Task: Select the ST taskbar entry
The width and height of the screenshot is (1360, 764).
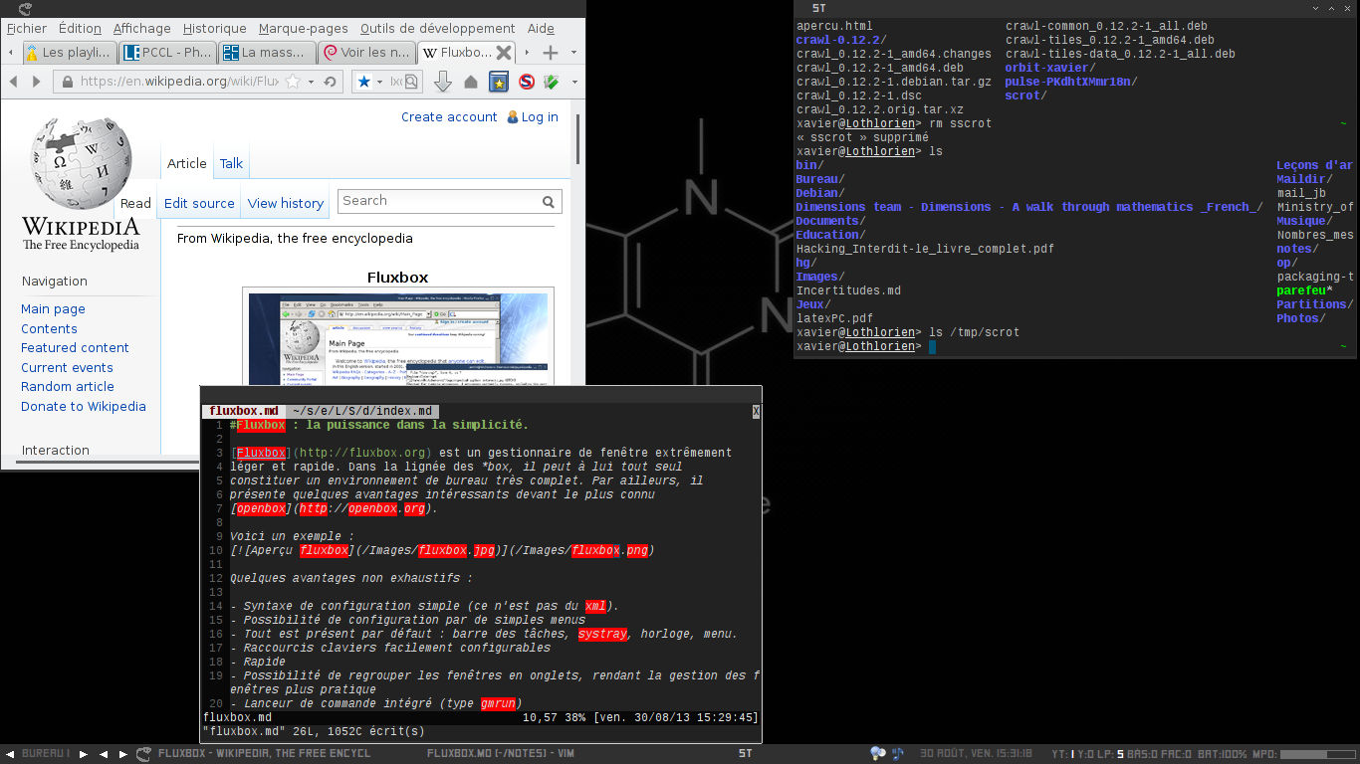Action: click(745, 753)
